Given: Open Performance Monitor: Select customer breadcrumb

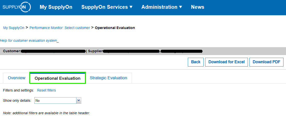Looking at the screenshot, I should (x=60, y=28).
